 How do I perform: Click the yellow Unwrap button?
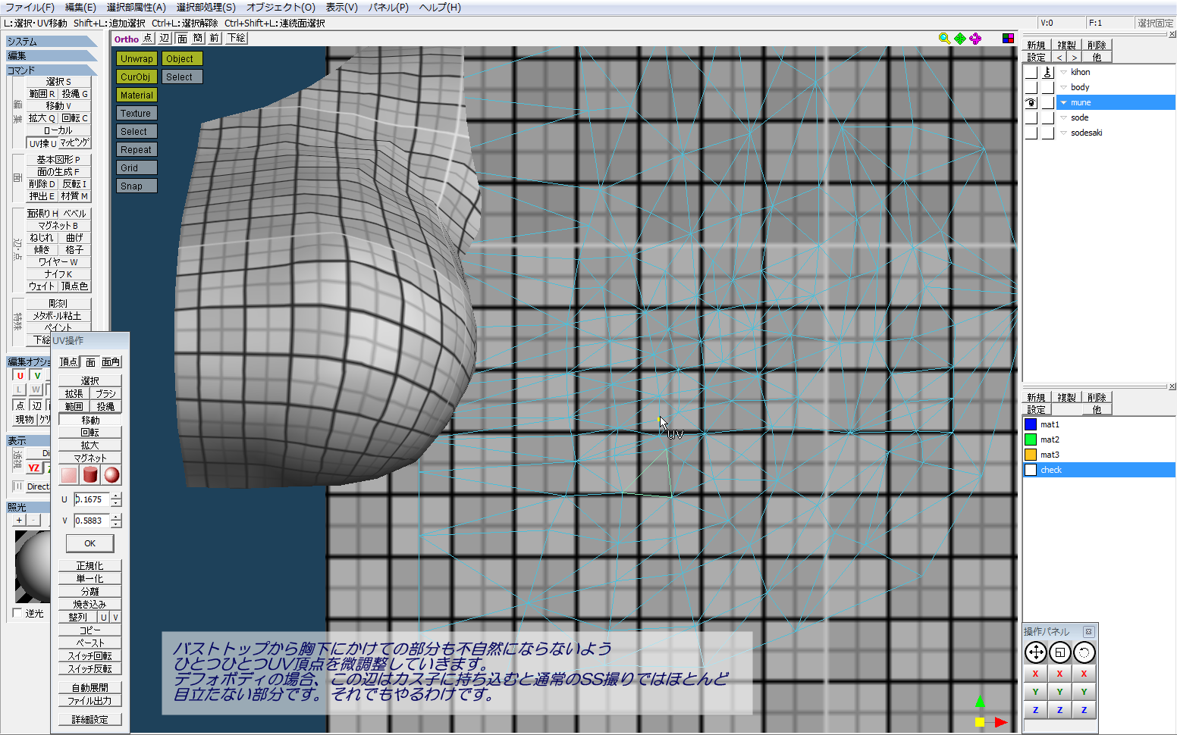click(137, 58)
